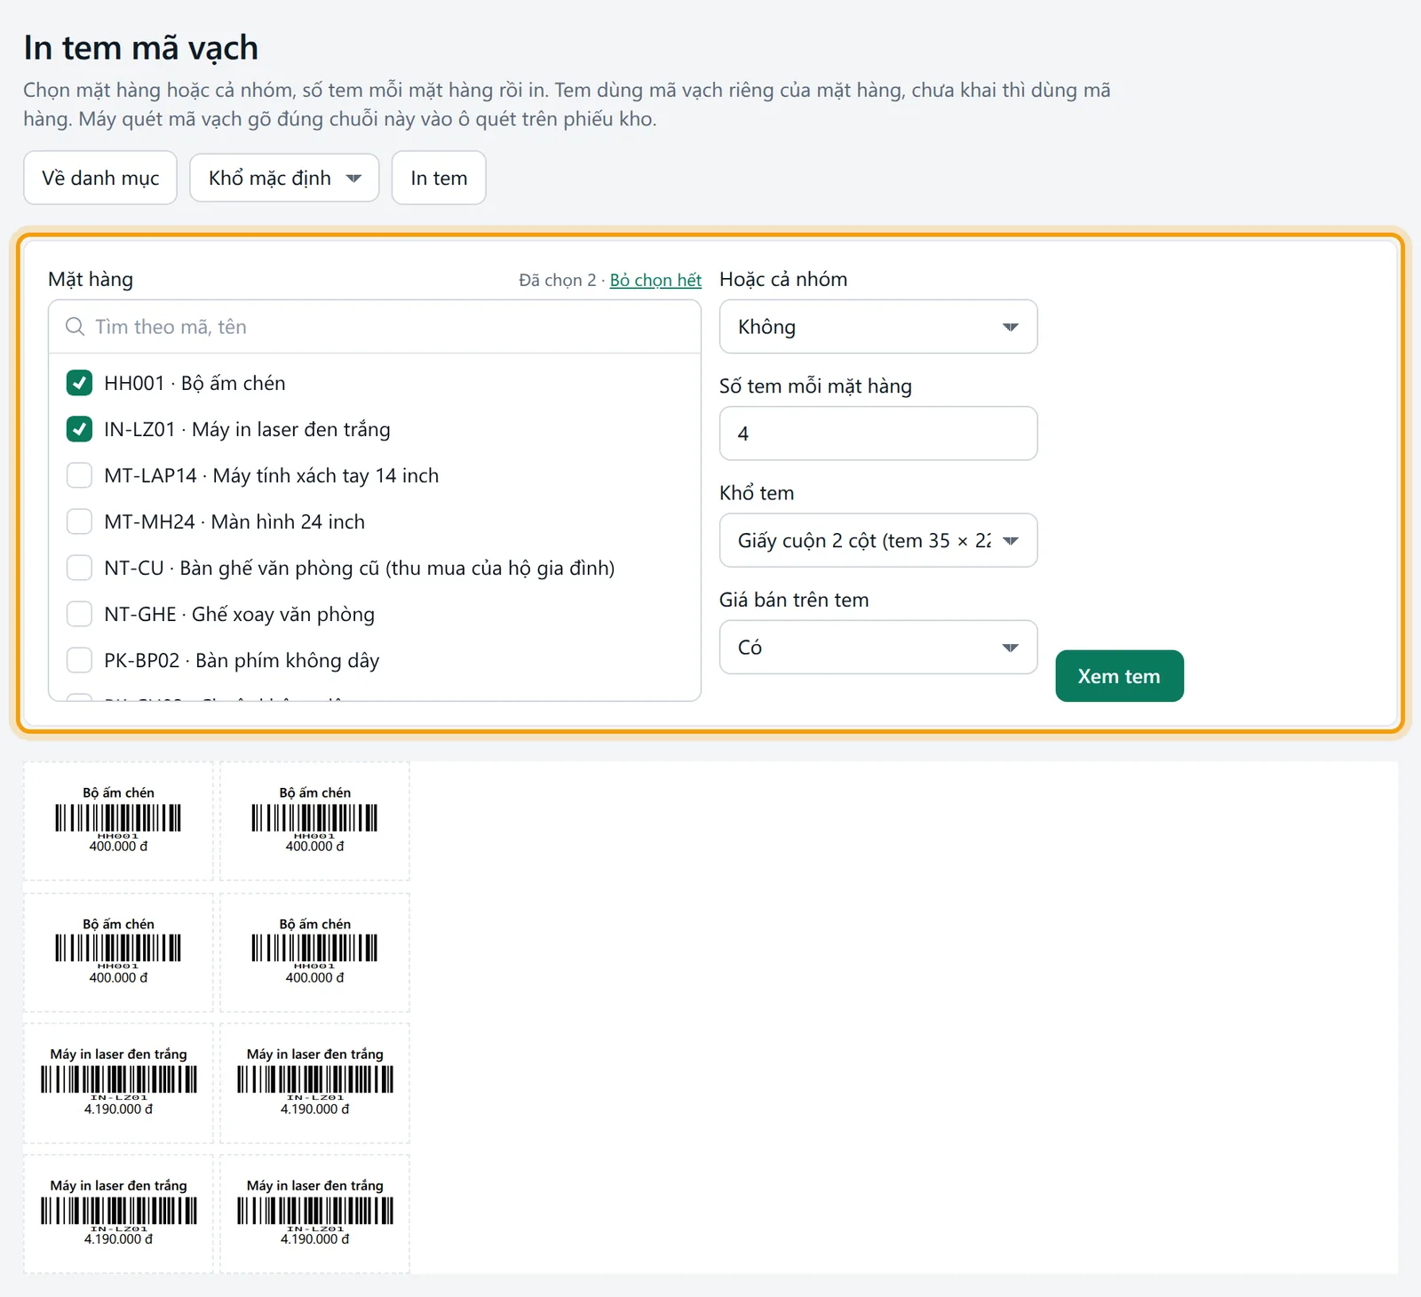Click the MT-LAP14 · Máy tính xách tay 14 inch text
Screen dimensions: 1421x1297
[271, 475]
